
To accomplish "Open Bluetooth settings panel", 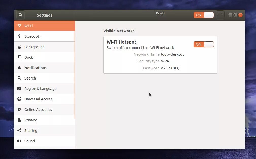I will (45, 36).
